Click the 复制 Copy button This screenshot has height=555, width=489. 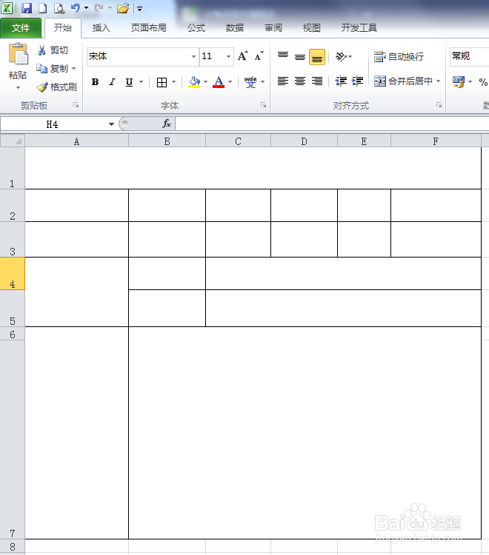(52, 68)
